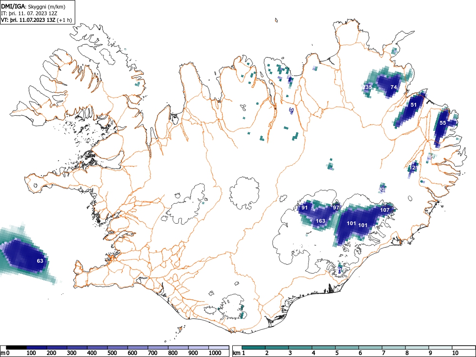476x357 pixels.
Task: Click the '700' tick on the meter legend
Action: (152, 353)
